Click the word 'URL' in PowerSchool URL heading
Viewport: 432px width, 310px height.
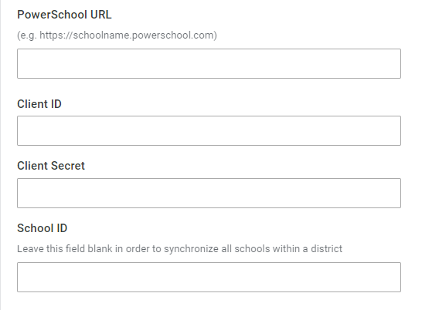click(100, 15)
